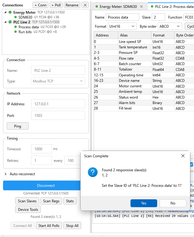The width and height of the screenshot is (194, 237).
Task: Click the Scan Regs button
Action: click(x=51, y=201)
